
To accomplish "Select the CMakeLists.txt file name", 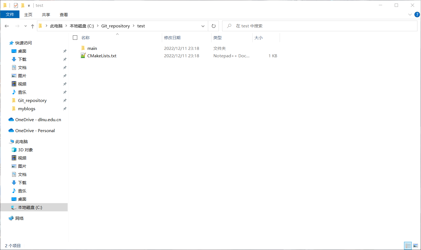I will [102, 56].
